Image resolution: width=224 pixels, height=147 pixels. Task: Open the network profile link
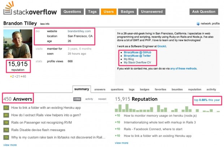tap(210, 23)
